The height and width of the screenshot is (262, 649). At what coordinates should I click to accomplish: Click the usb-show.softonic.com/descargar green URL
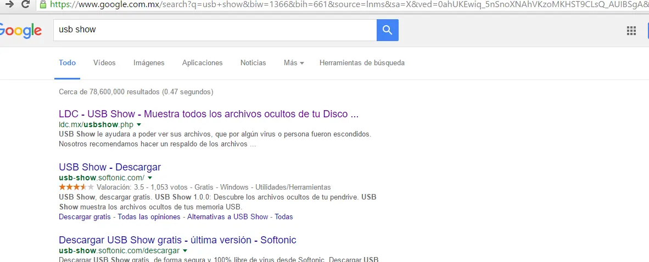pyautogui.click(x=119, y=250)
